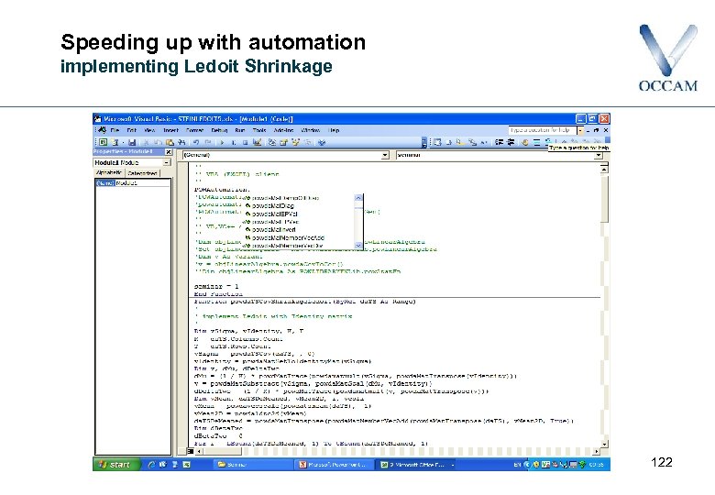Open the Tools menu
The image size is (715, 495).
pyautogui.click(x=259, y=130)
